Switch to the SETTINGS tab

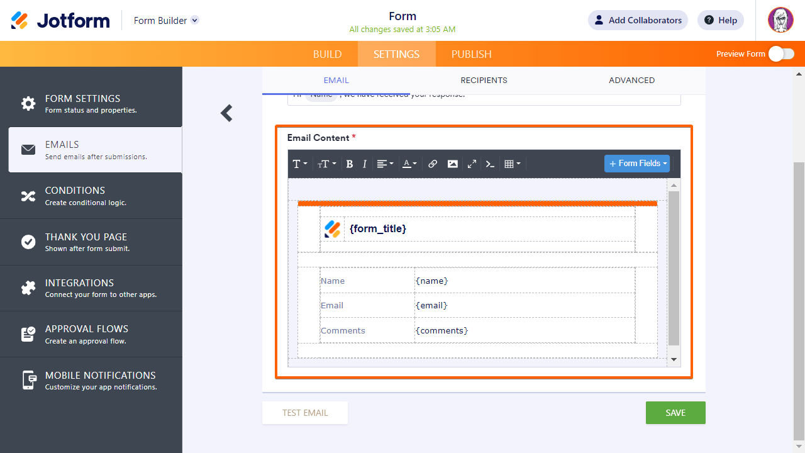396,54
